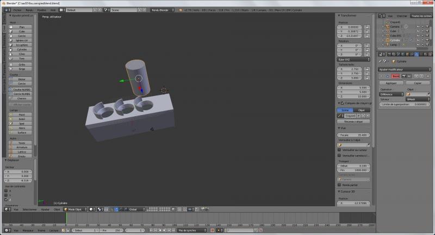Viewport: 435px width, 235px height.
Task: Toggle the Z constraint axis checkbox
Action: coord(7,200)
